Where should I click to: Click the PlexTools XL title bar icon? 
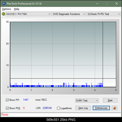pyautogui.click(x=4, y=4)
